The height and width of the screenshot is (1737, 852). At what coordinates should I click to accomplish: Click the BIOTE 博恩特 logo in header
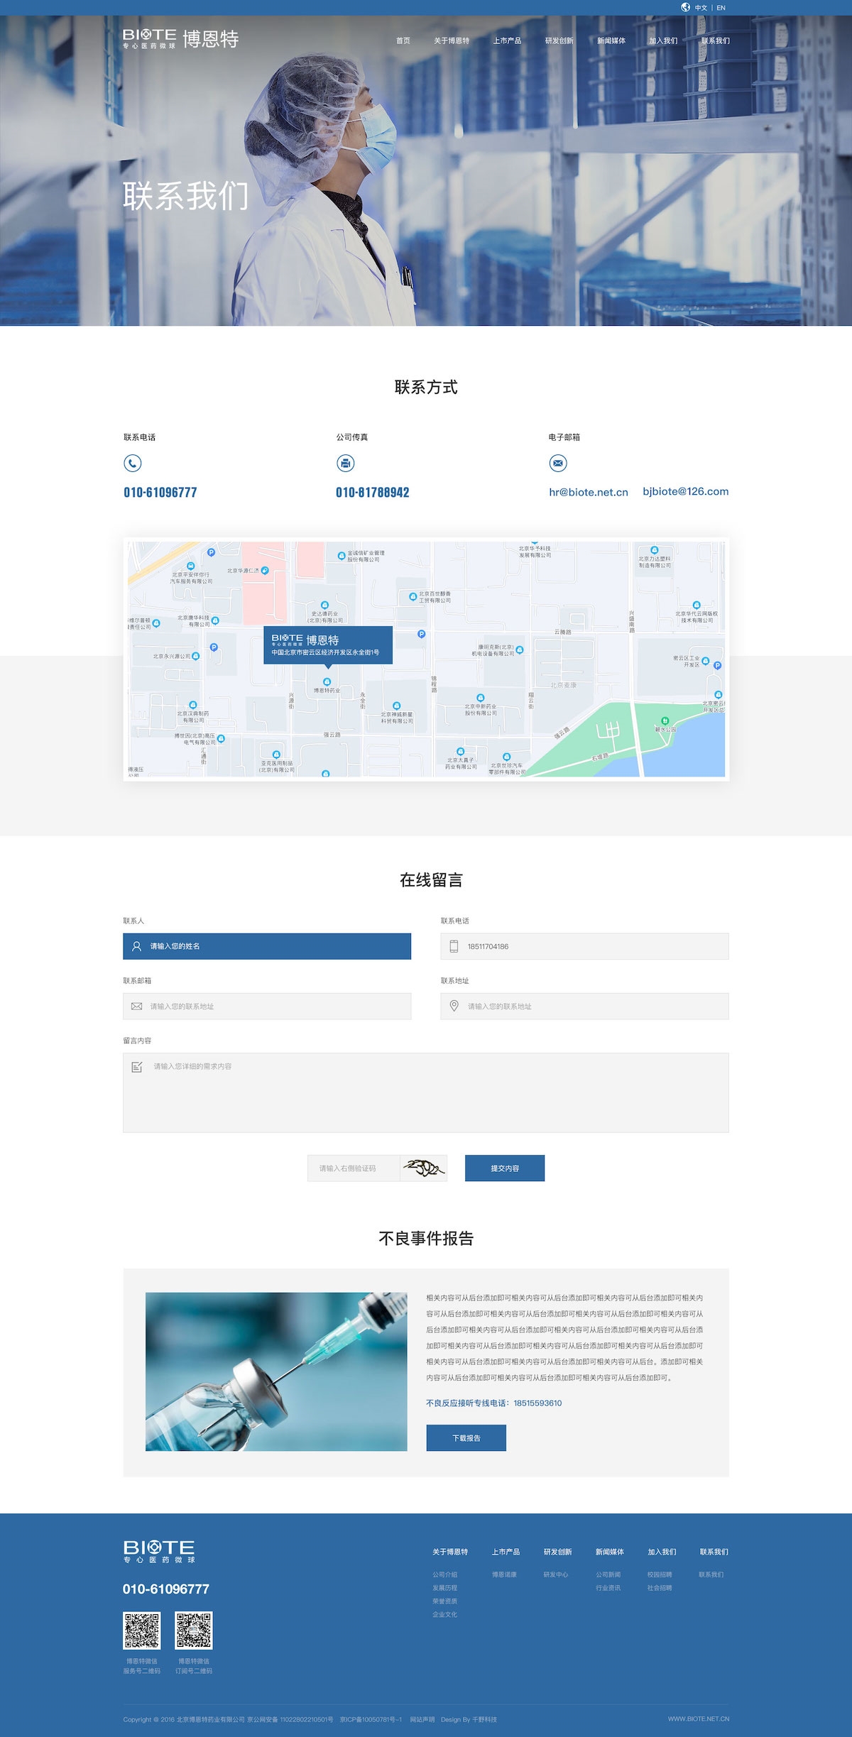coord(180,39)
